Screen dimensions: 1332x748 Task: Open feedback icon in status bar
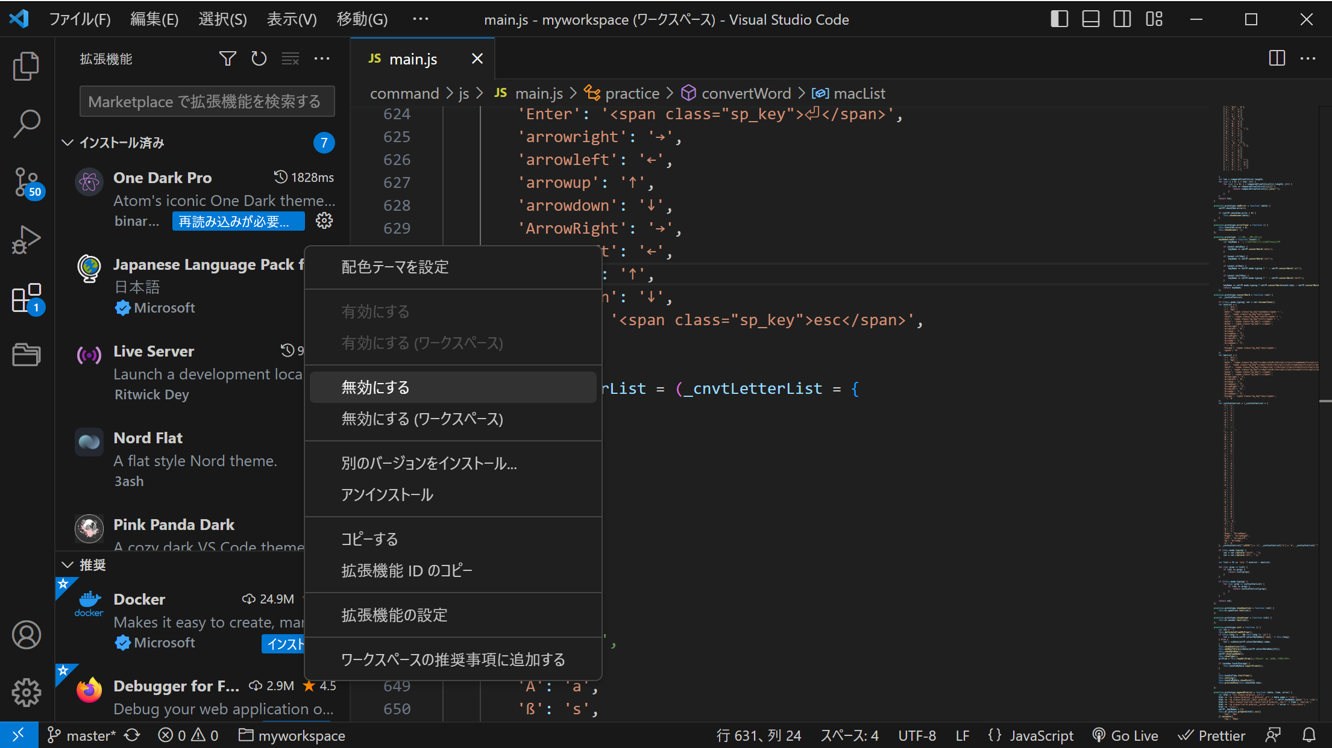click(1273, 735)
